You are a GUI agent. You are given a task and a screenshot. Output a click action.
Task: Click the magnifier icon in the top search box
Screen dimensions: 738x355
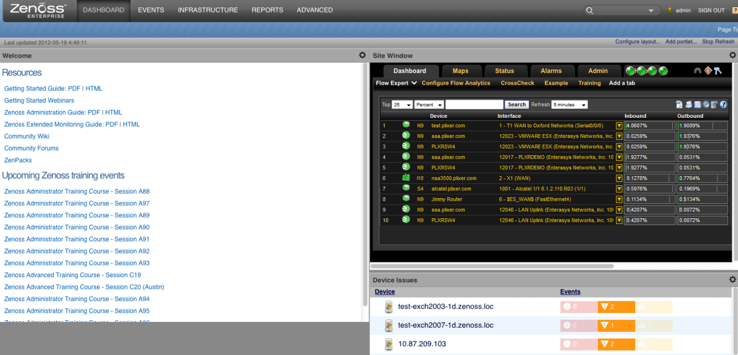coord(589,11)
